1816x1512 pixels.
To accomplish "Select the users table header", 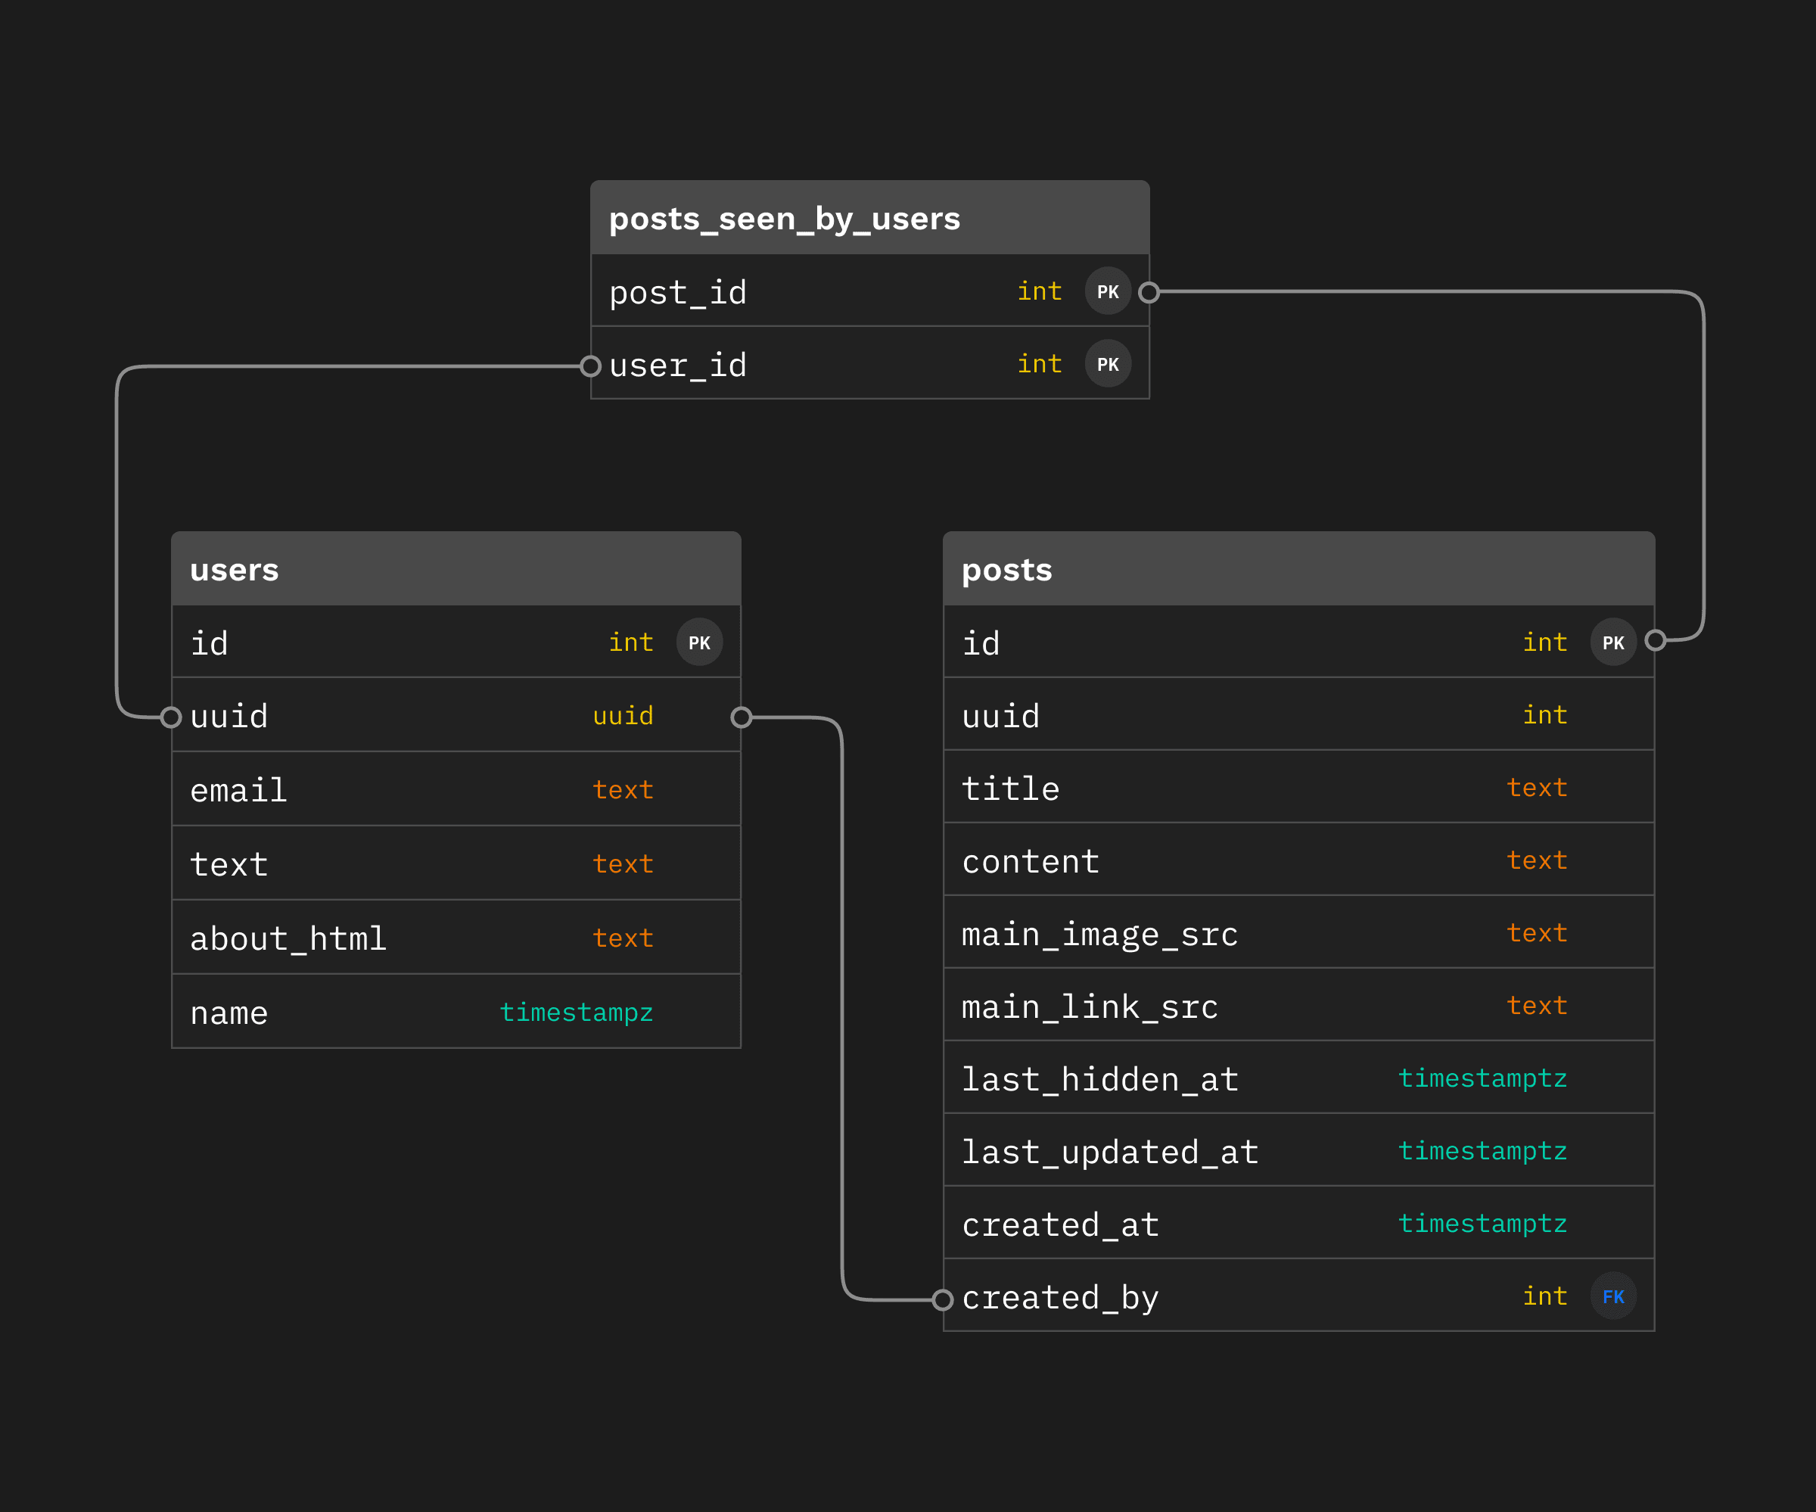I will pos(456,569).
